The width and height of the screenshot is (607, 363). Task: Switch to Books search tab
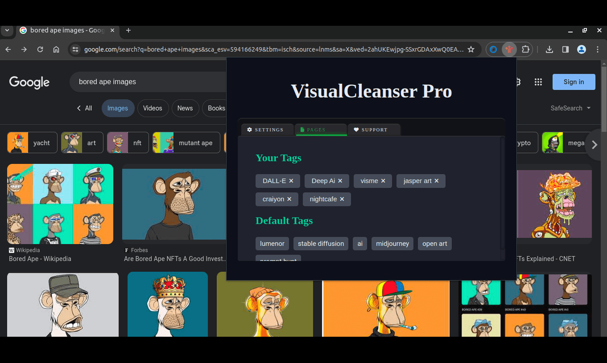tap(215, 108)
